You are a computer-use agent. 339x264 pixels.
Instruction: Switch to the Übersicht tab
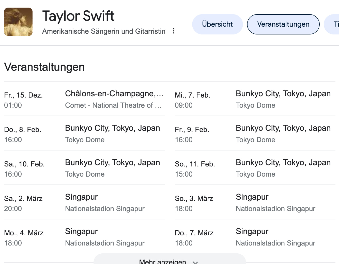[217, 24]
